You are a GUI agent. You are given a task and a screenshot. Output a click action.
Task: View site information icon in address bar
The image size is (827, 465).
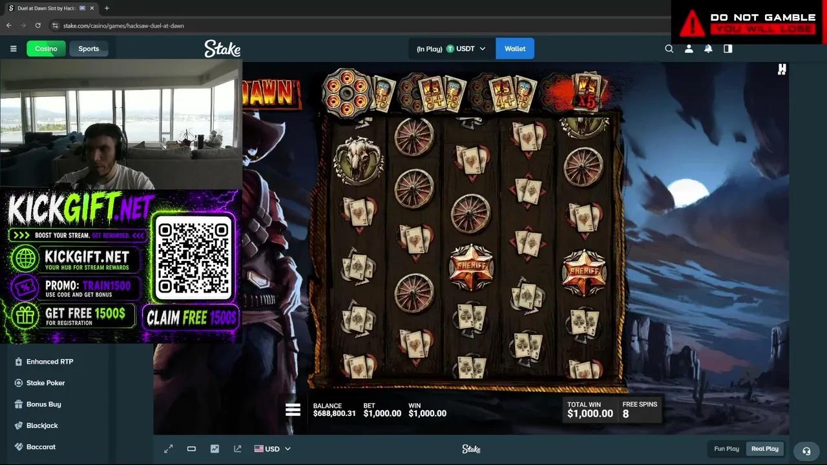(x=56, y=26)
